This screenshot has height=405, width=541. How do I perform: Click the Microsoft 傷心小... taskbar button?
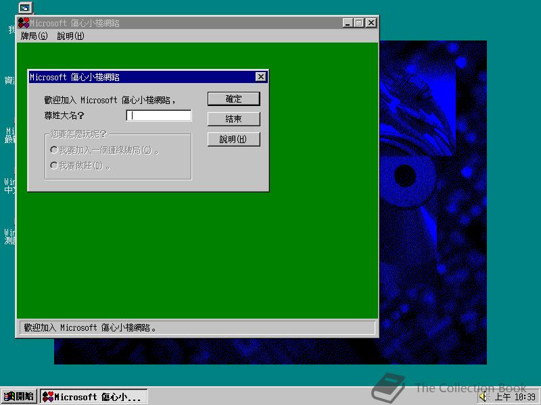pos(94,396)
